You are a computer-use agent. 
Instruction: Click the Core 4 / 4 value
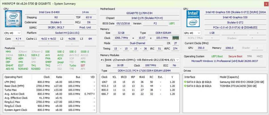point(18,39)
